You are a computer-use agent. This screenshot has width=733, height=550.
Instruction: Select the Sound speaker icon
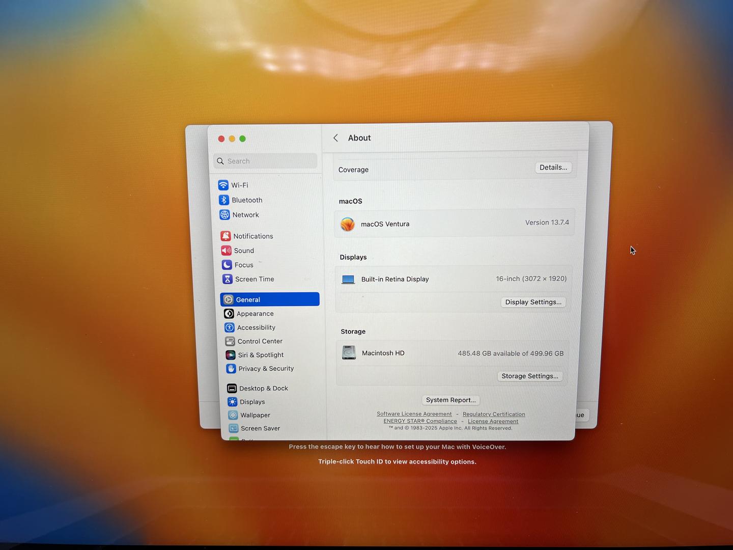coord(226,250)
